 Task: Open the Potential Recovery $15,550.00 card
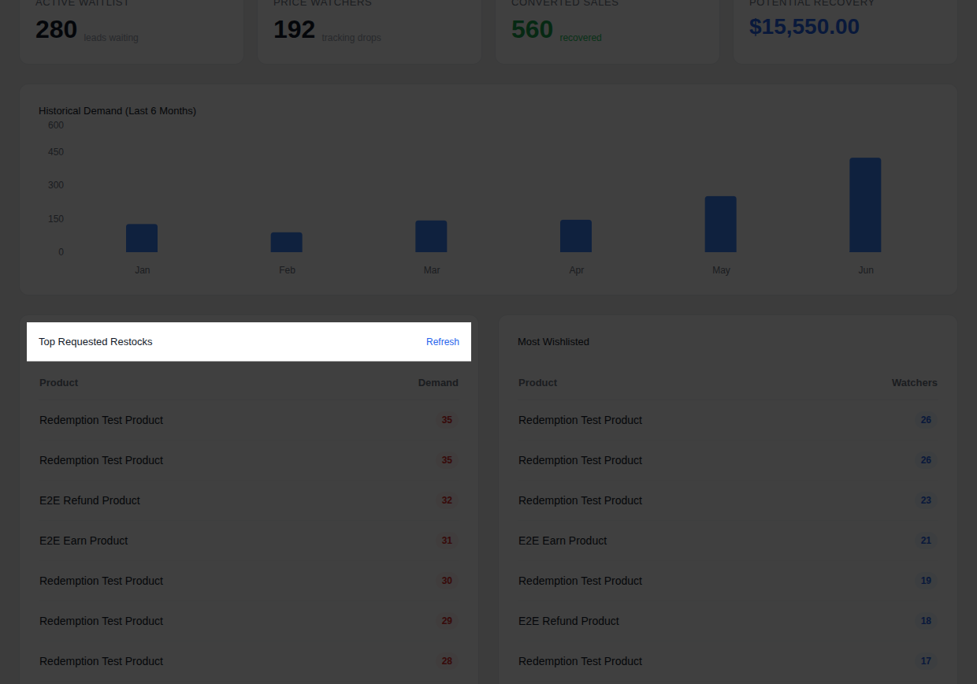tap(845, 30)
